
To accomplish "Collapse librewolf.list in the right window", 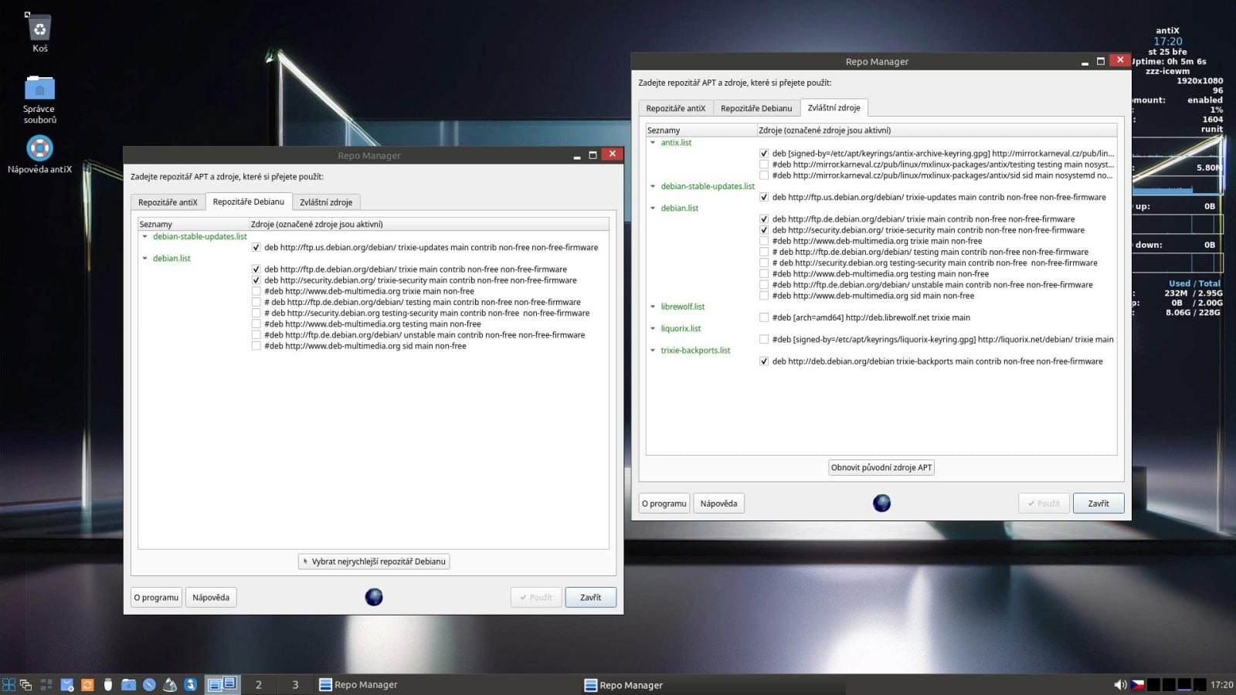I will (653, 307).
